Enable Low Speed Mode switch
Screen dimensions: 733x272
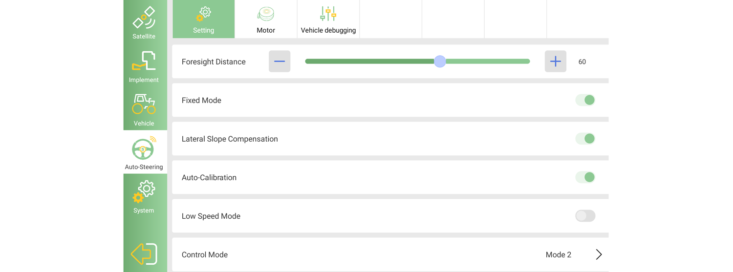click(x=585, y=216)
